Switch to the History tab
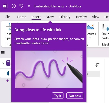The width and height of the screenshot is (110, 103). tap(65, 17)
